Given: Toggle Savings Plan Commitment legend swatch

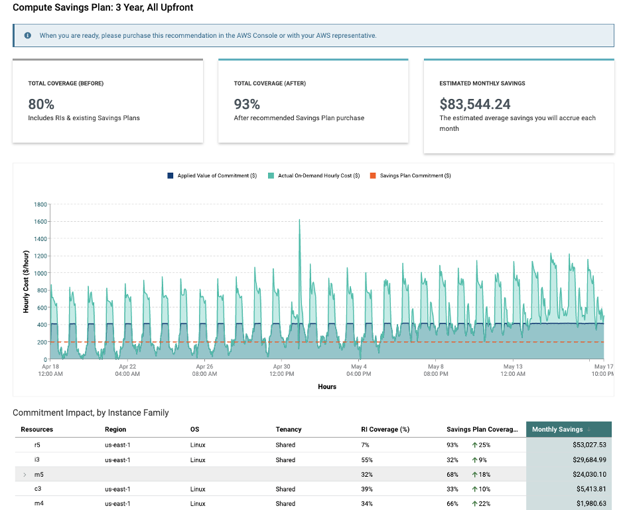Looking at the screenshot, I should click(x=373, y=175).
